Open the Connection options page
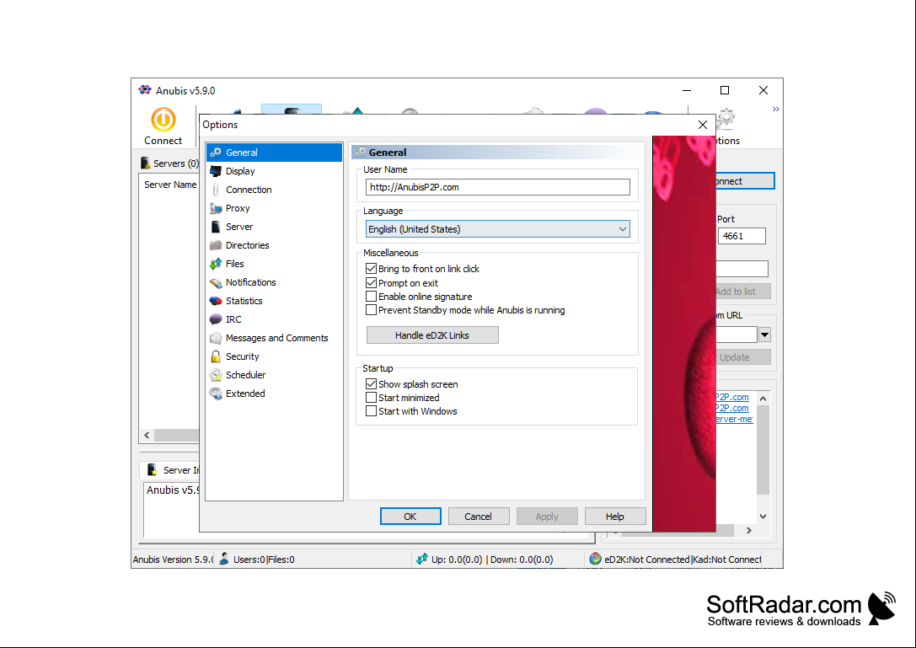The image size is (916, 648). pos(274,190)
